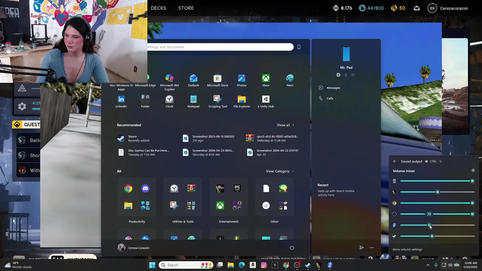The width and height of the screenshot is (482, 271).
Task: Open File Explorer pinned app
Action: point(242,102)
